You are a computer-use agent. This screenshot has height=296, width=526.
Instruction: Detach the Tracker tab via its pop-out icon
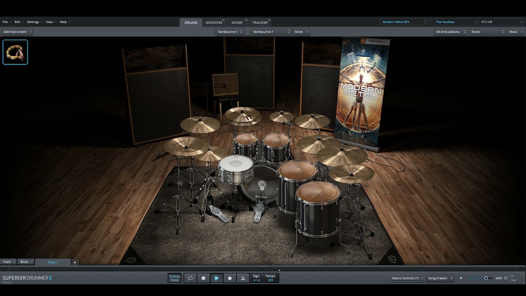pyautogui.click(x=269, y=20)
